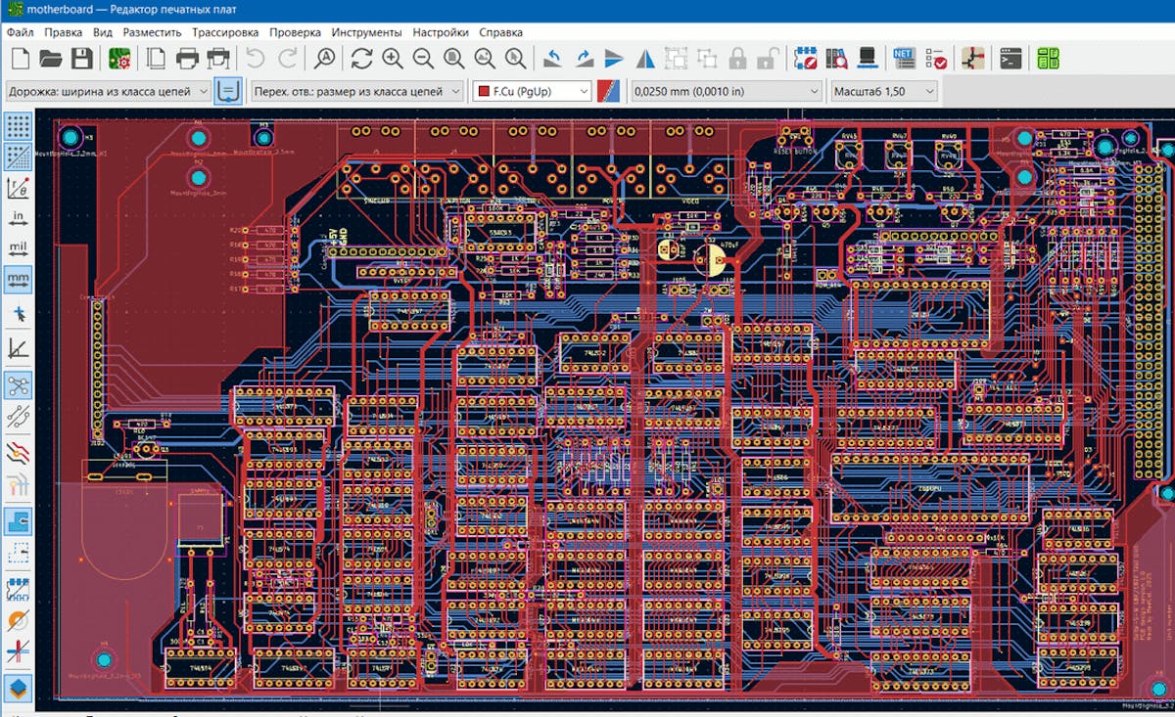Switch units to mils
The image size is (1175, 717).
[x=18, y=248]
